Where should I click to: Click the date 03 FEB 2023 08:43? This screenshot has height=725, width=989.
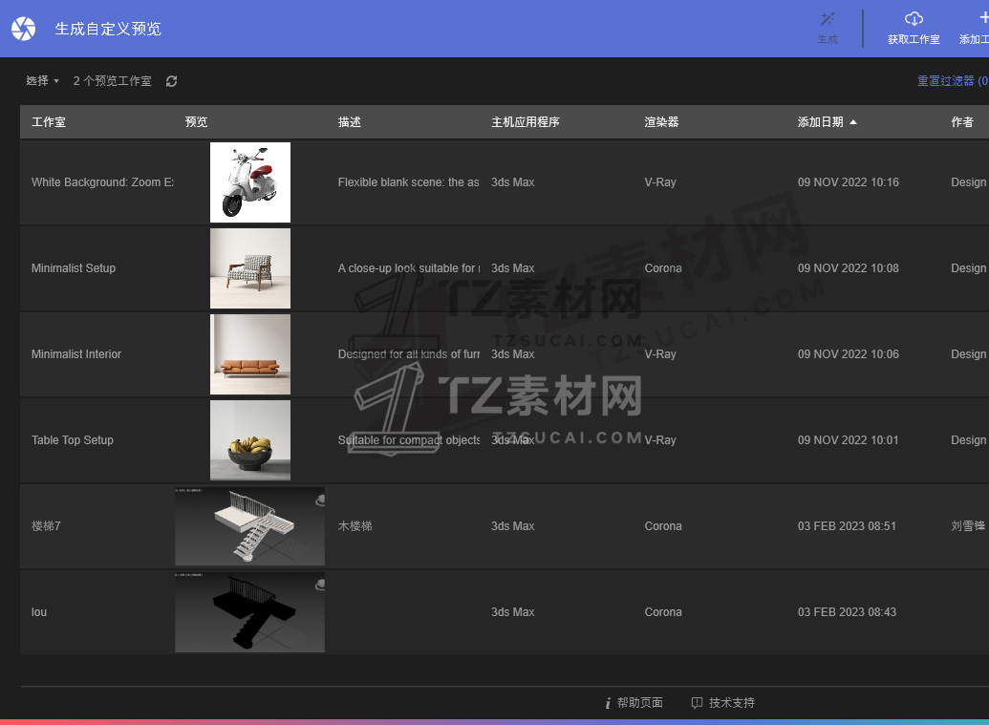[847, 612]
